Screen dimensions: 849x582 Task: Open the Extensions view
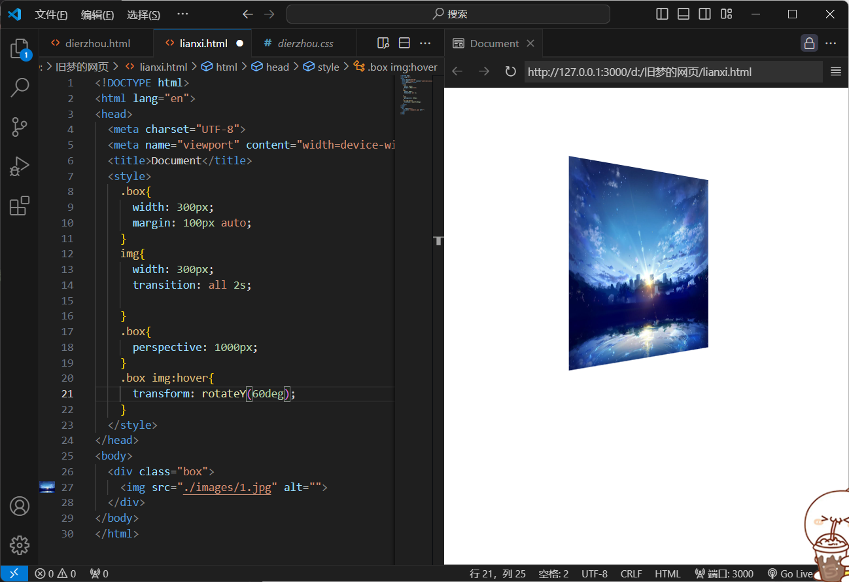[x=19, y=206]
